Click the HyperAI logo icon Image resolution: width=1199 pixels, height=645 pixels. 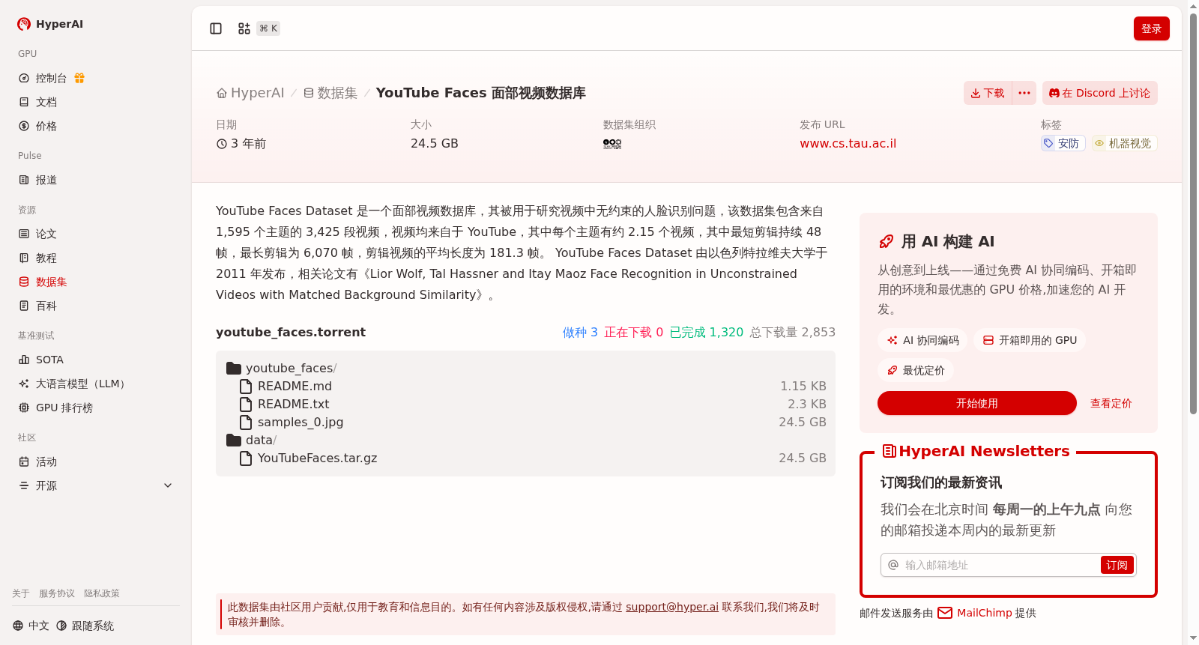coord(24,24)
